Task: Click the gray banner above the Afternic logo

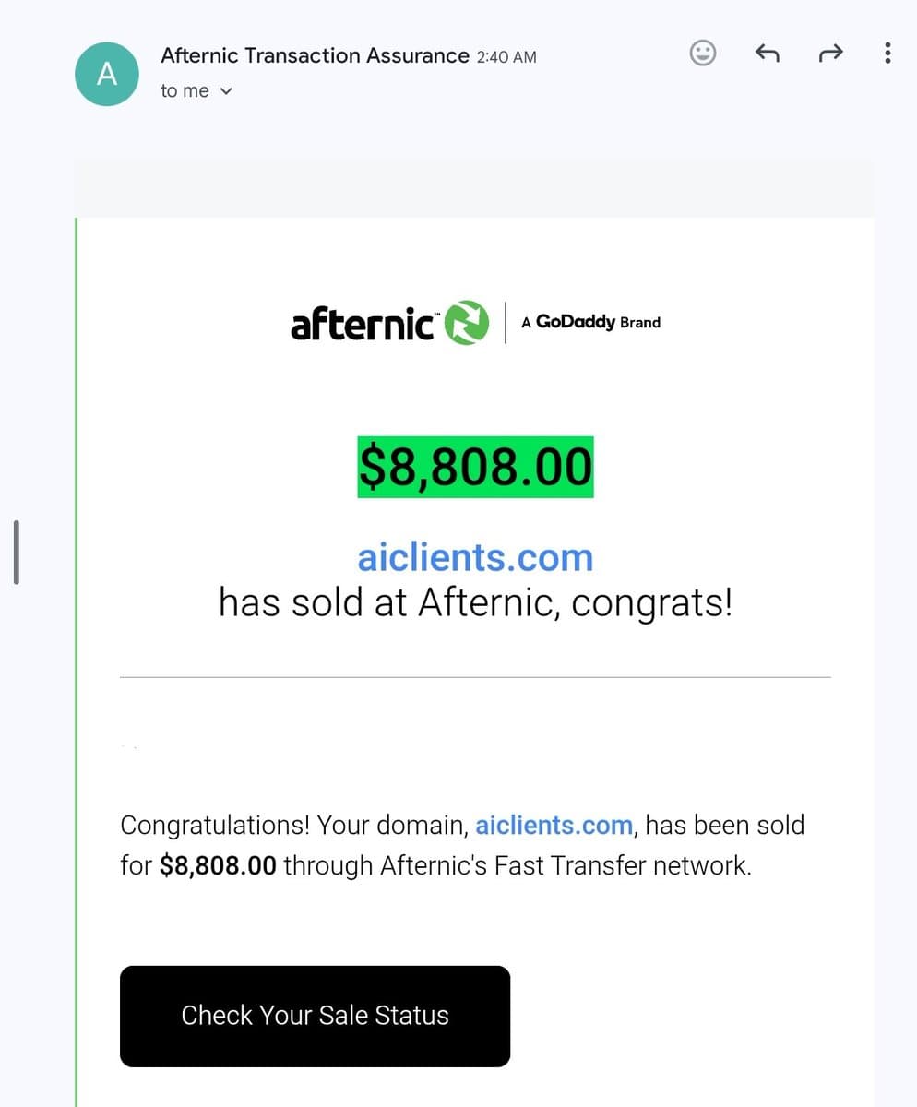Action: [x=475, y=188]
